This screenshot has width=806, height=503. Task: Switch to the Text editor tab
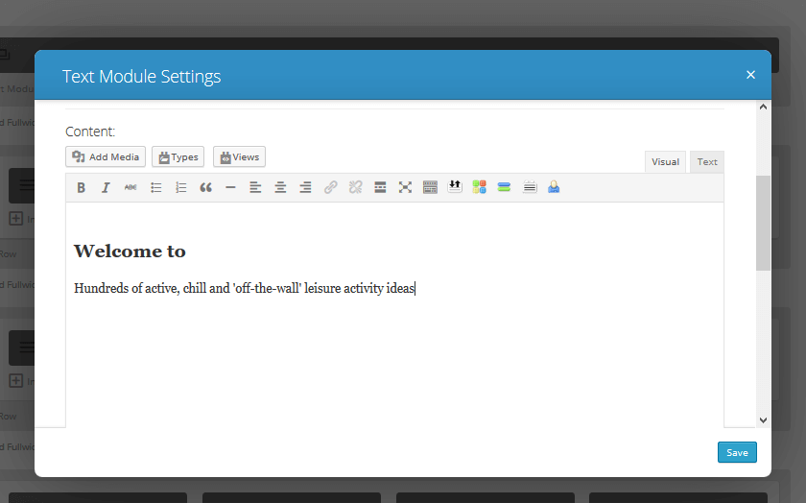(707, 162)
